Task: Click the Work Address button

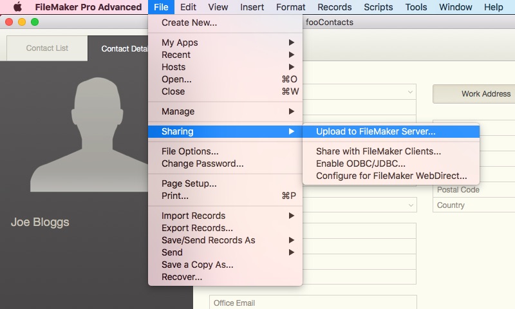Action: (x=474, y=94)
